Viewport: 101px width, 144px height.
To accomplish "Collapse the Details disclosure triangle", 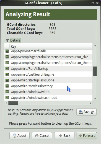I will click(x=7, y=40).
